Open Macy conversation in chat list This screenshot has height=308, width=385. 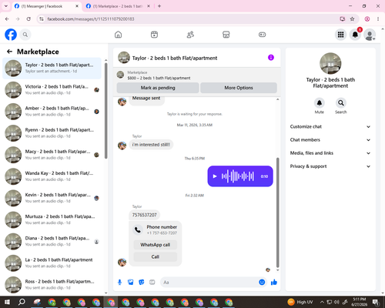click(52, 155)
